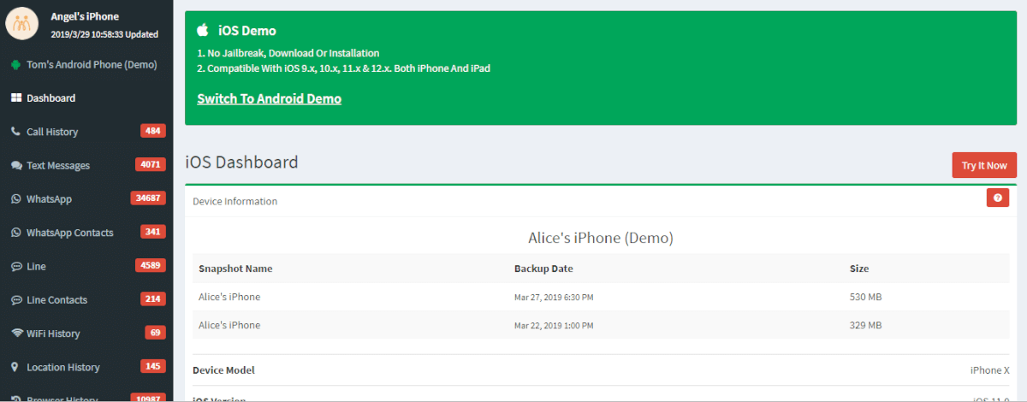Viewport: 1027px width, 402px height.
Task: Click the Backup Date column header
Action: pyautogui.click(x=543, y=269)
